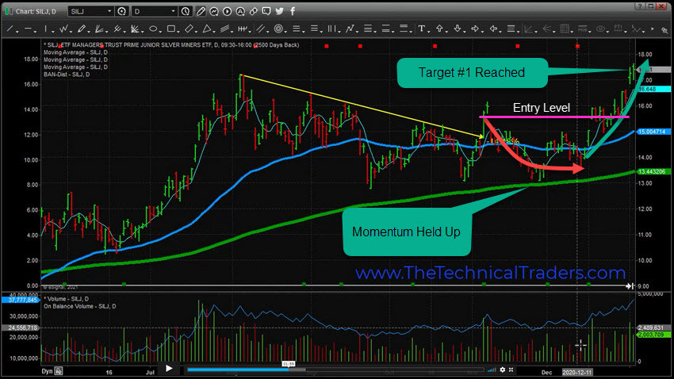
Task: Select the horizontal line tool
Action: [x=27, y=29]
